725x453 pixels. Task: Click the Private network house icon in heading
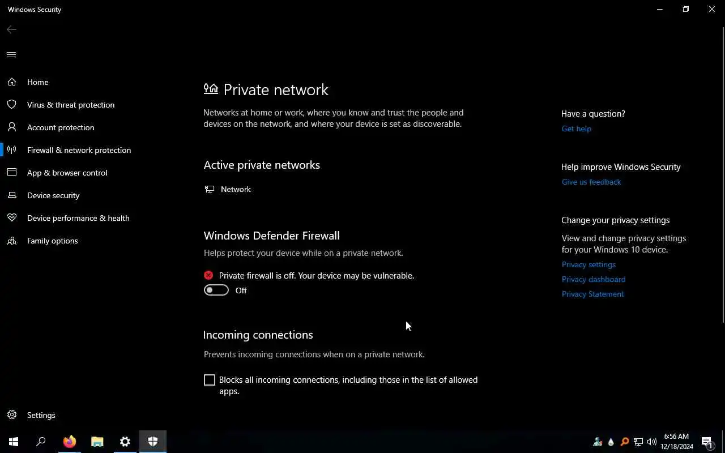211,89
